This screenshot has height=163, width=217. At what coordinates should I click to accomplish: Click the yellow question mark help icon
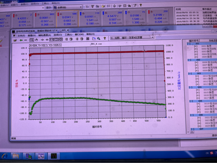[105, 38]
